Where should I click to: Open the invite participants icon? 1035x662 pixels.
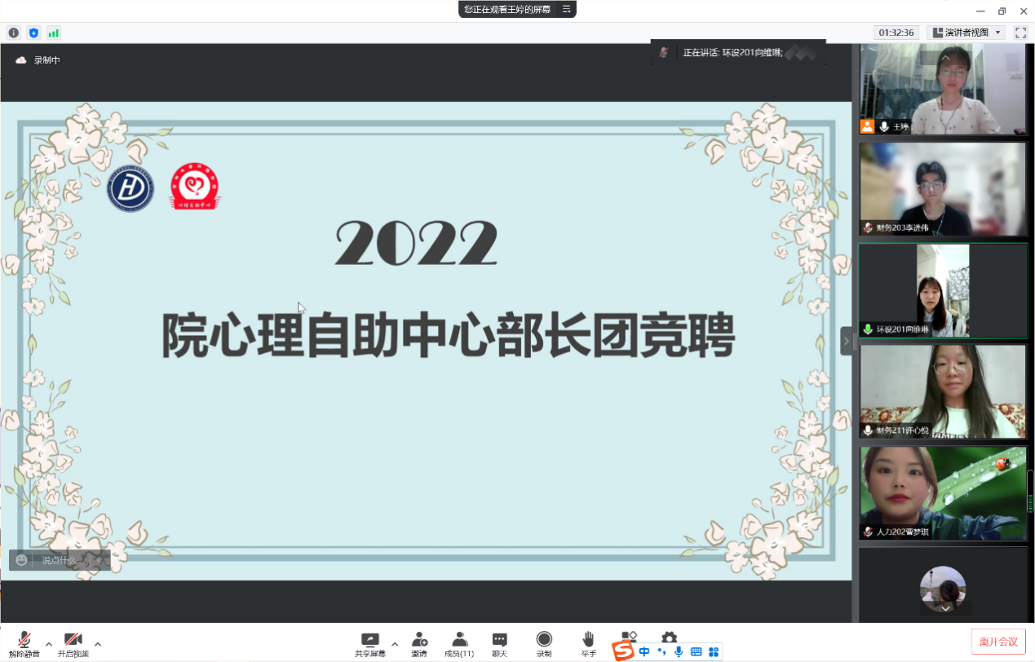point(419,641)
